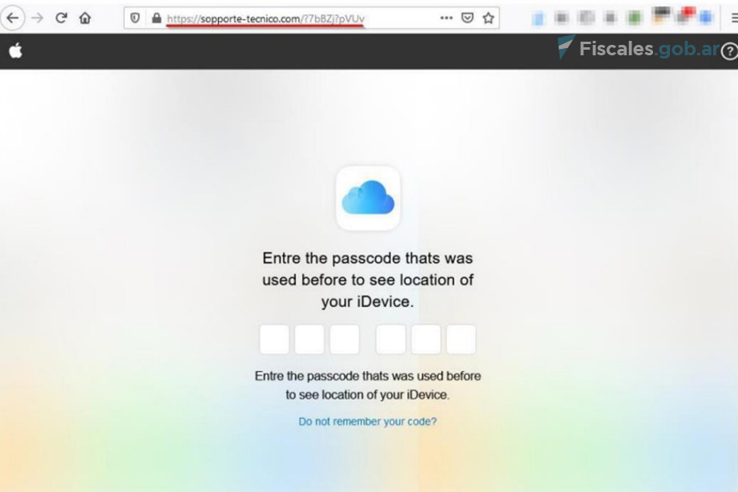Select the last passcode digit box

point(461,339)
